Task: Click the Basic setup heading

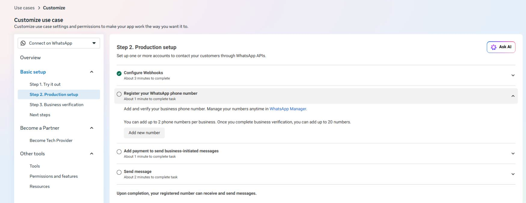Action: coord(33,72)
